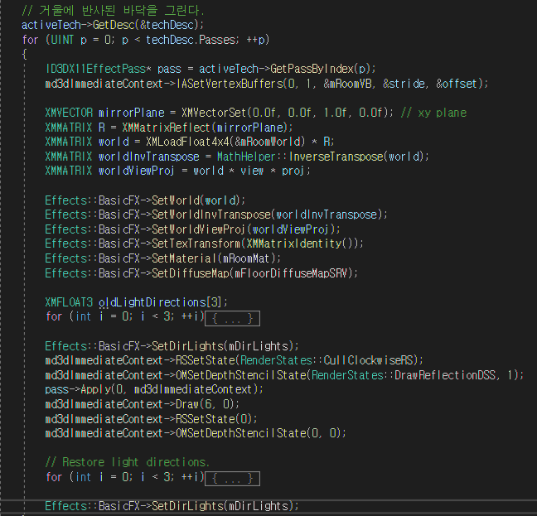This screenshot has width=537, height=516.
Task: Click XMLoadFloat4x4(&mRoomWorld) call
Action: click(225, 142)
